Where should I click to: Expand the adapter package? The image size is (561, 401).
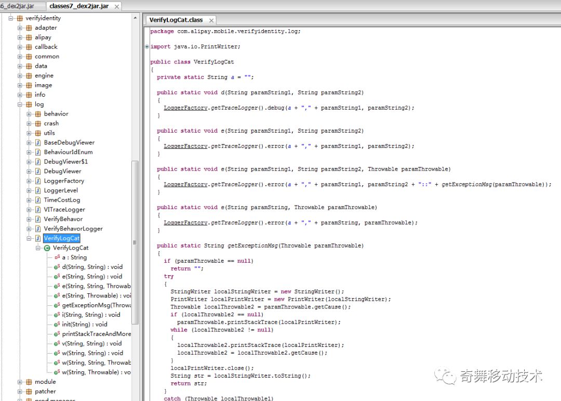click(20, 28)
